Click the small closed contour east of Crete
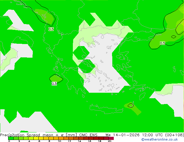 coord(131,105)
